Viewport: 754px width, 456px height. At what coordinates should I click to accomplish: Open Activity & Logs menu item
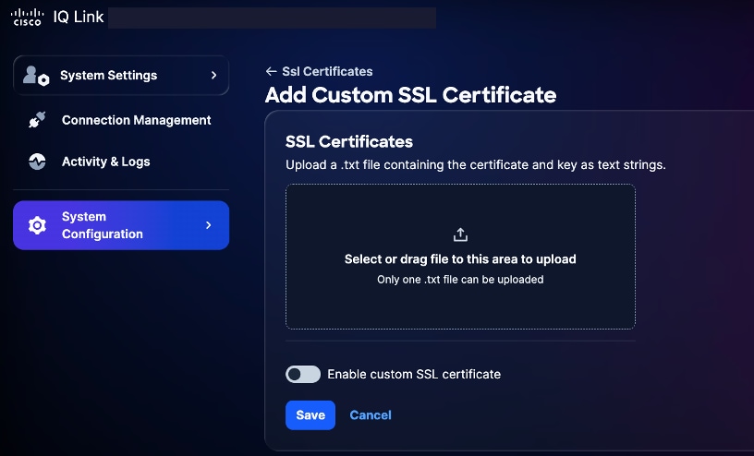click(121, 162)
